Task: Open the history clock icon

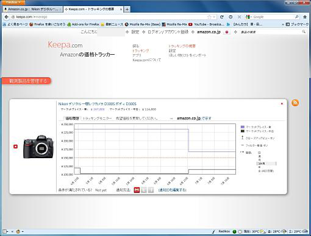Action: 231,17
